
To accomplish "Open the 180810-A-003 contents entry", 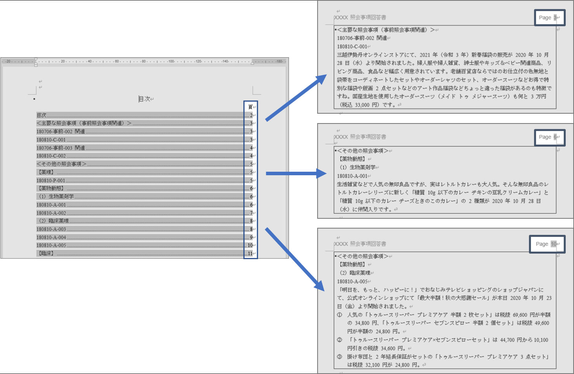I will (51, 229).
